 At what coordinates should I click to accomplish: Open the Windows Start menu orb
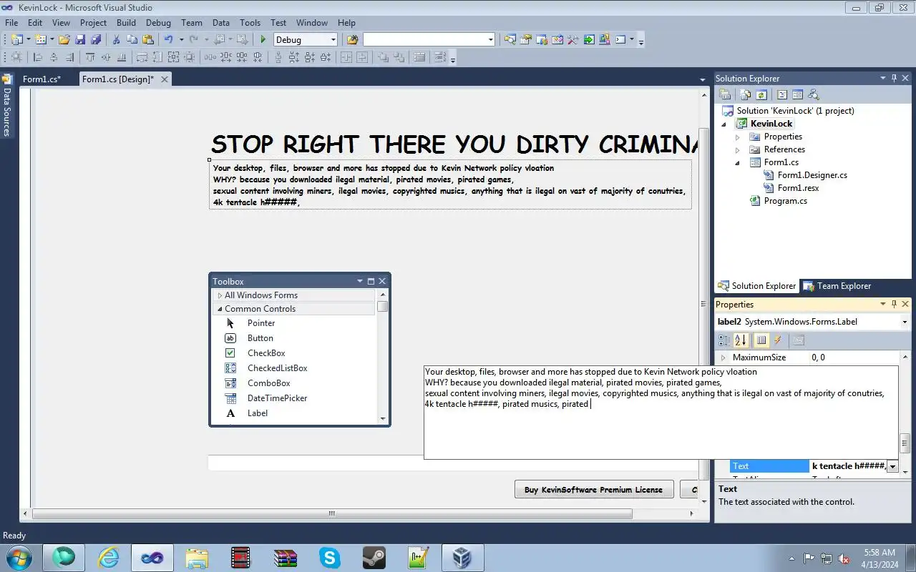[x=18, y=558]
